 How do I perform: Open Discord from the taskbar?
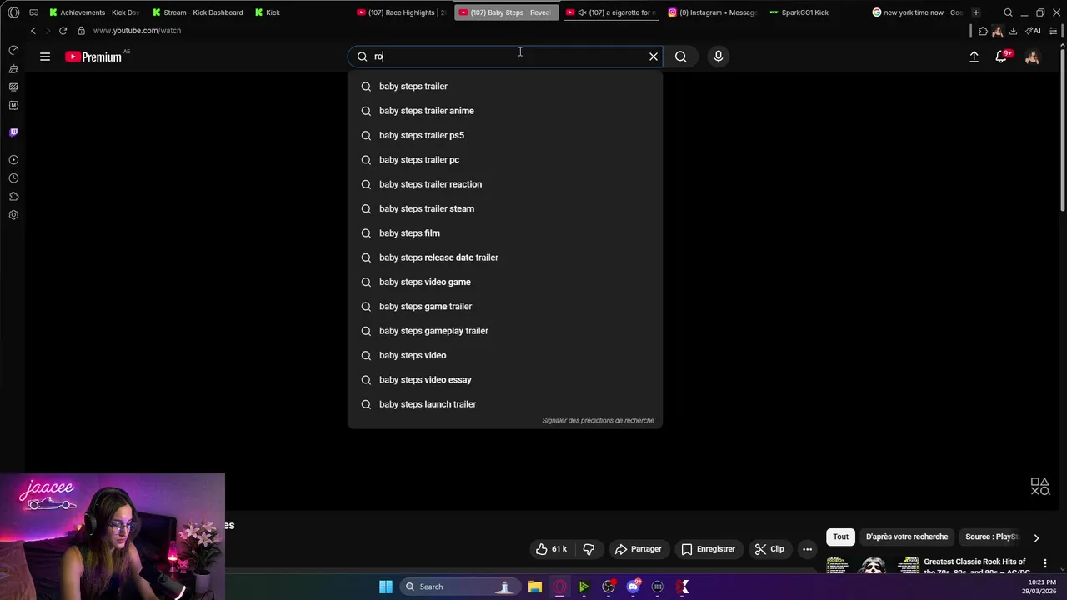click(634, 587)
